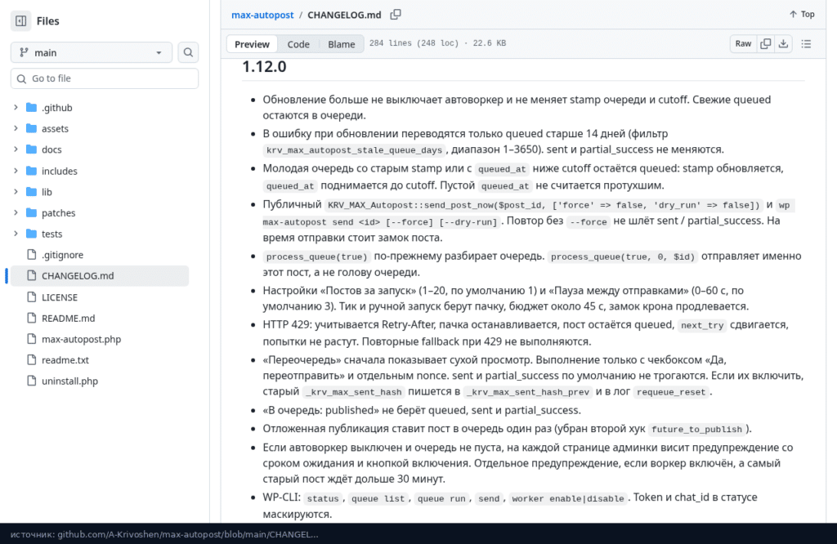Image resolution: width=837 pixels, height=544 pixels.
Task: Expand the patches folder chevron
Action: 16,213
